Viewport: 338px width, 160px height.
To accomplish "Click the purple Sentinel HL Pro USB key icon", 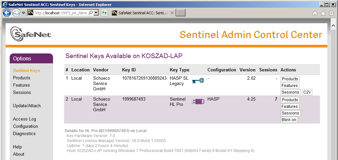I will tap(198, 101).
